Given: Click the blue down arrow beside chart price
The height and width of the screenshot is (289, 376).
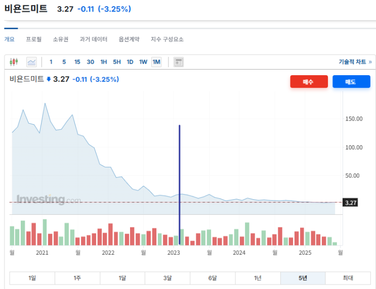Looking at the screenshot, I should [x=49, y=79].
